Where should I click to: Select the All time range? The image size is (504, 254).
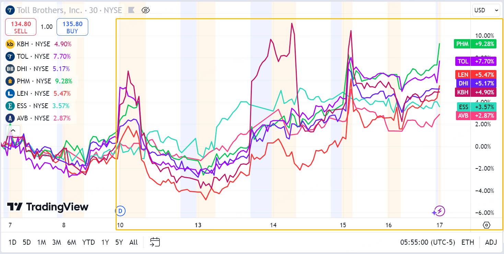pyautogui.click(x=133, y=242)
